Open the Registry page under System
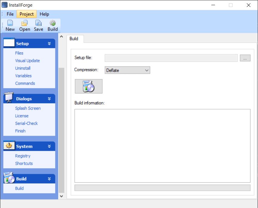 click(x=23, y=156)
